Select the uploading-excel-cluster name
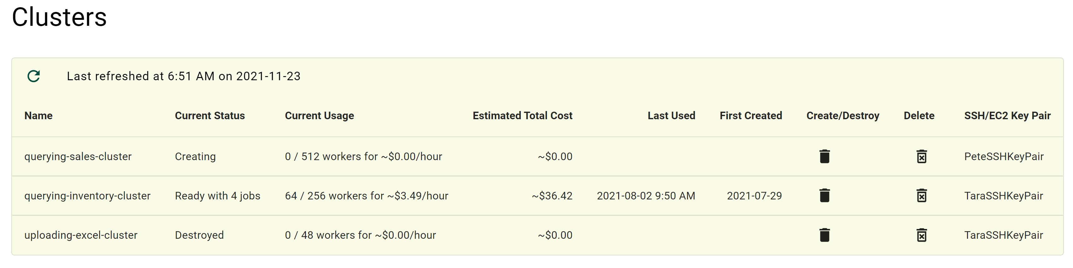Viewport: 1073px width, 268px height. [x=81, y=235]
